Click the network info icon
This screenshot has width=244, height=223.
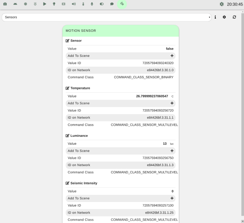(x=215, y=17)
